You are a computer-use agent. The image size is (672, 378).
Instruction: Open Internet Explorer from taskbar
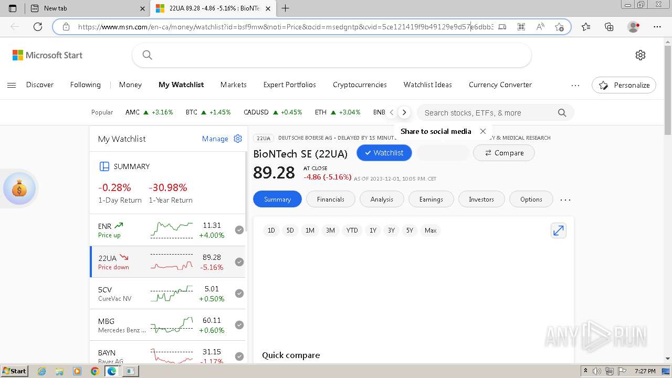pyautogui.click(x=41, y=371)
